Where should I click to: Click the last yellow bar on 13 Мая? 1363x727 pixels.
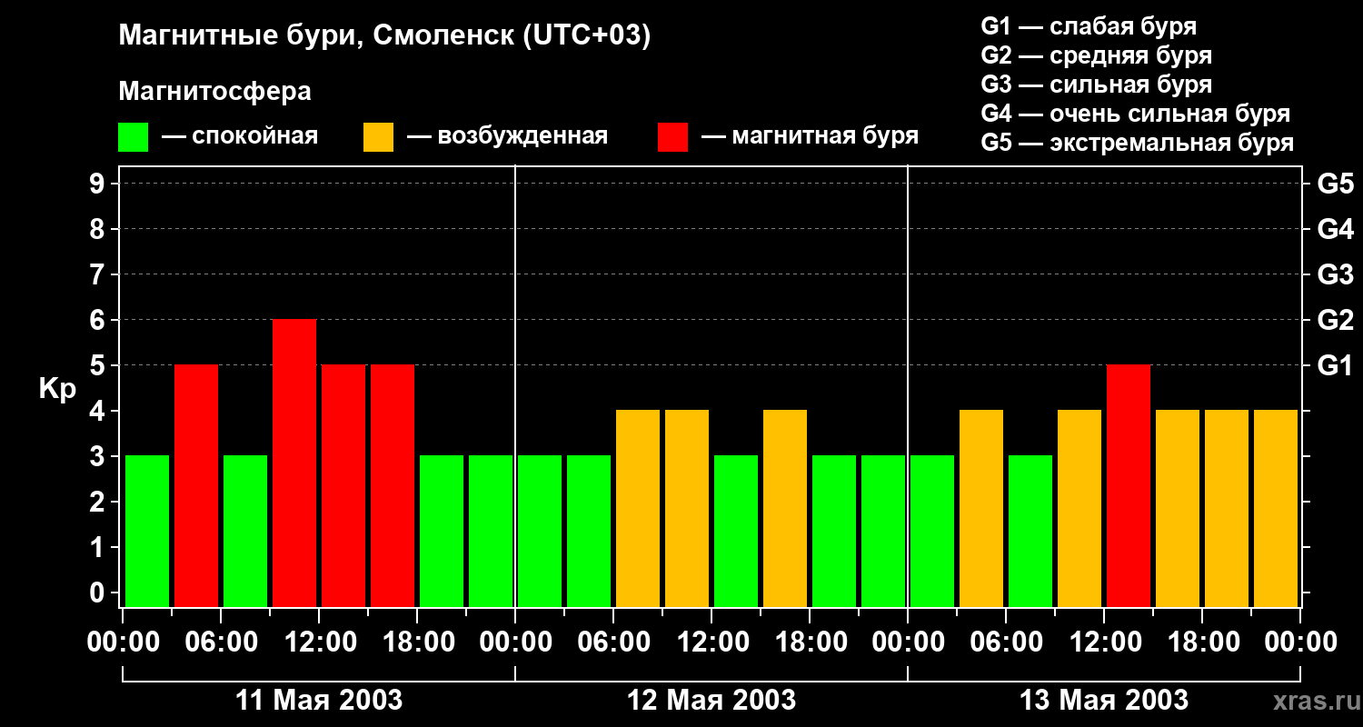point(1276,509)
